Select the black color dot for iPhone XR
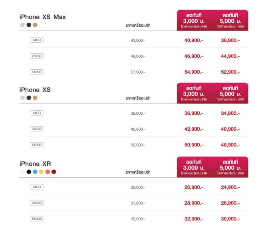The image size is (272, 239). click(x=29, y=172)
